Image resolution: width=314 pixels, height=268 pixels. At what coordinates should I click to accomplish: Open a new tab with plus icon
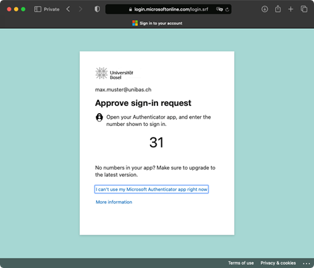[x=291, y=9]
